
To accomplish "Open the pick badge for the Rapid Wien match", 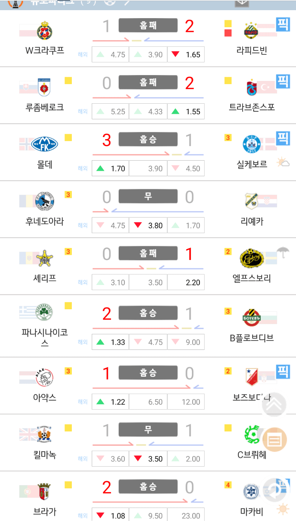I will point(283,25).
